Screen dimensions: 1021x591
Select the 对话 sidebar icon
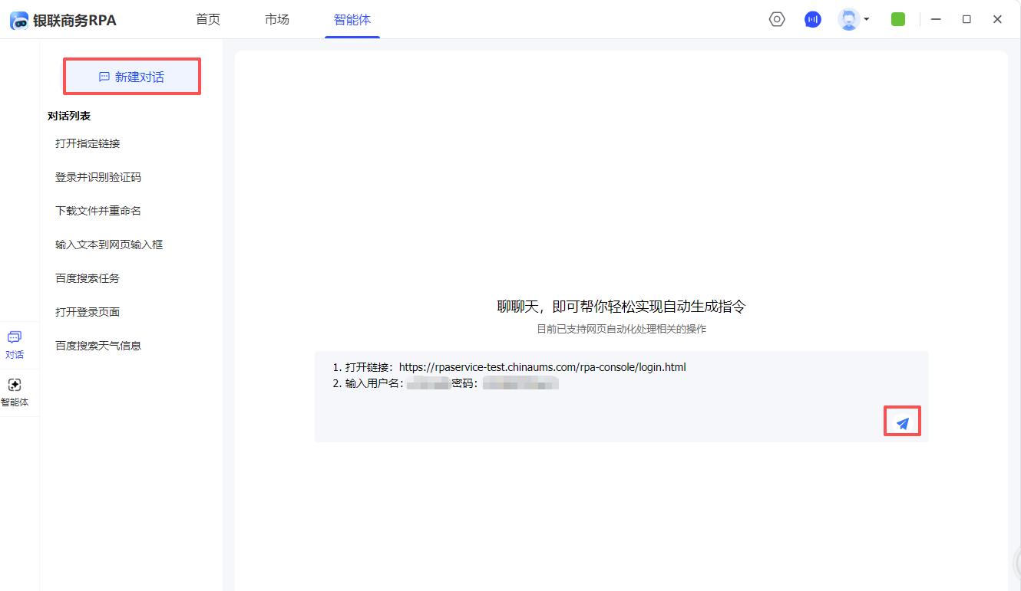(x=15, y=344)
